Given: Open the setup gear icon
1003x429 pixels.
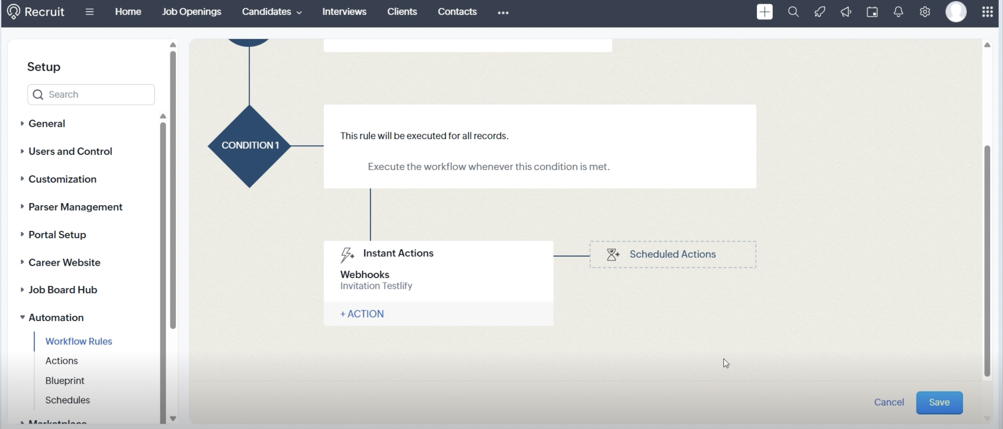Looking at the screenshot, I should tap(925, 12).
